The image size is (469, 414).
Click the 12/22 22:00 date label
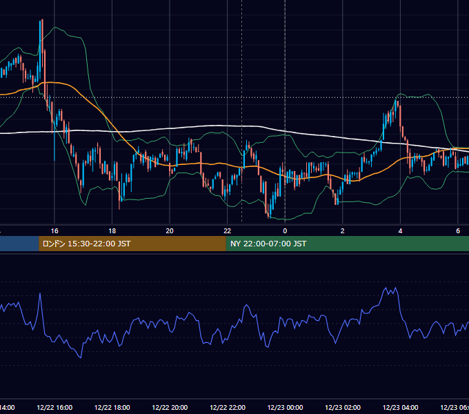pos(228,407)
